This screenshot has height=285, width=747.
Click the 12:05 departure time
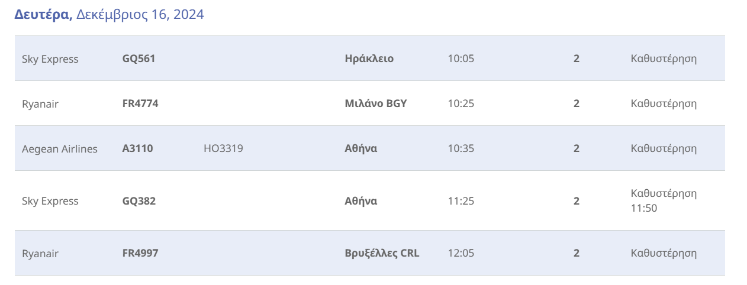click(461, 253)
